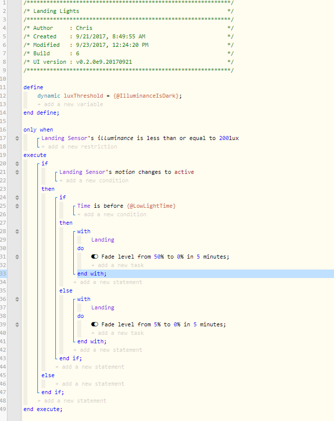Viewport: 334px width, 421px height.
Task: Add a new task on line 40
Action: (x=118, y=333)
